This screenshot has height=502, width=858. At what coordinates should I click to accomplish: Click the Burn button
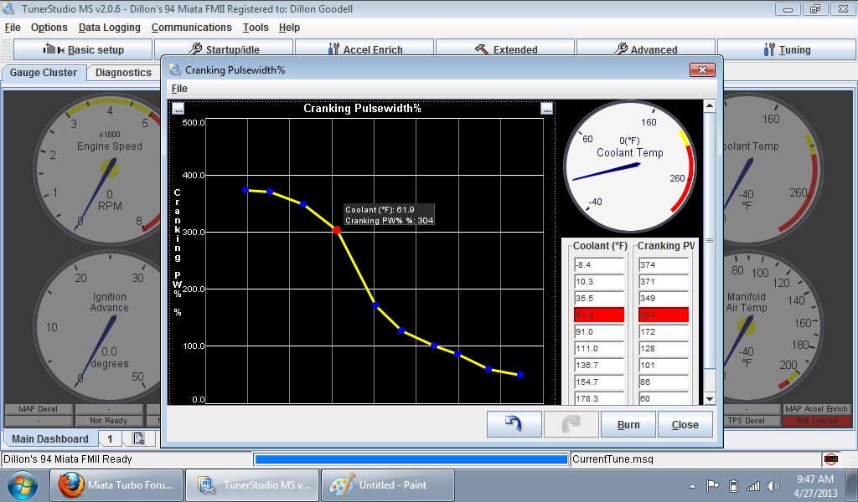[628, 424]
